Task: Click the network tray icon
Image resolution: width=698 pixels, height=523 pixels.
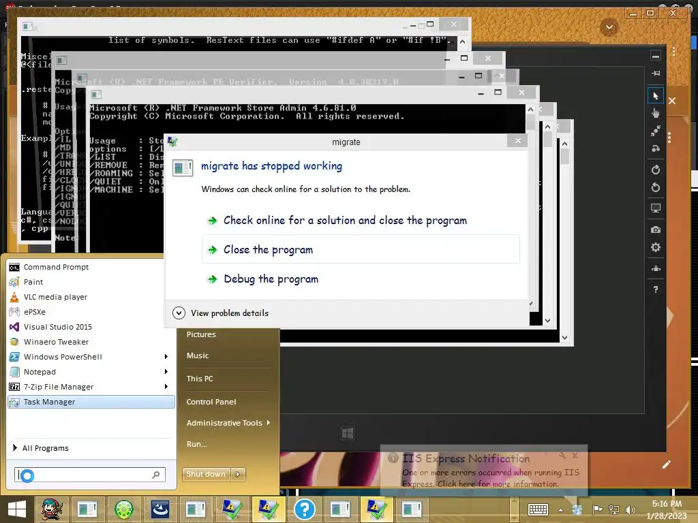Action: point(614,509)
